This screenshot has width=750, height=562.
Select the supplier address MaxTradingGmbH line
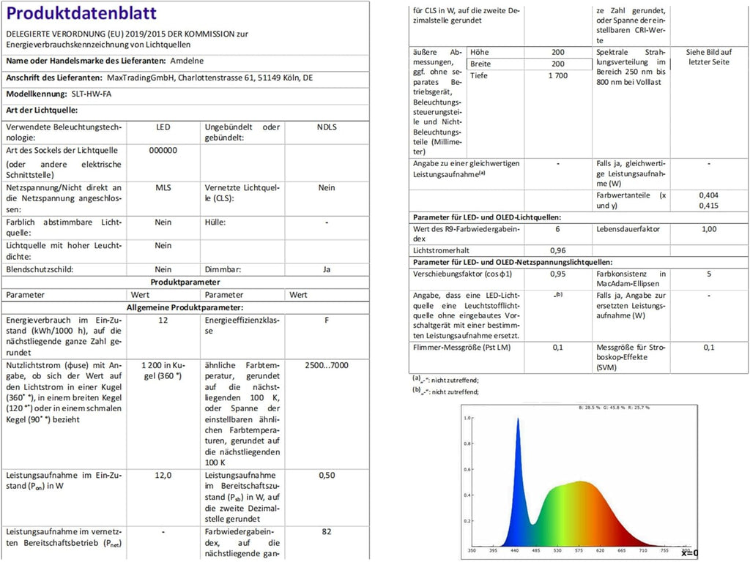(x=209, y=78)
